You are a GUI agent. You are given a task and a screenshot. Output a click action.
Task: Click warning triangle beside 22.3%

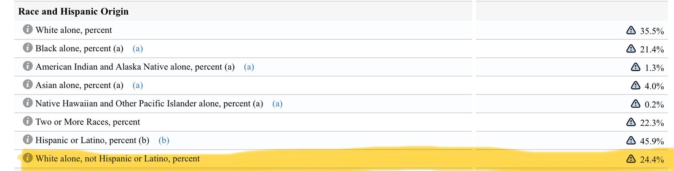click(631, 122)
